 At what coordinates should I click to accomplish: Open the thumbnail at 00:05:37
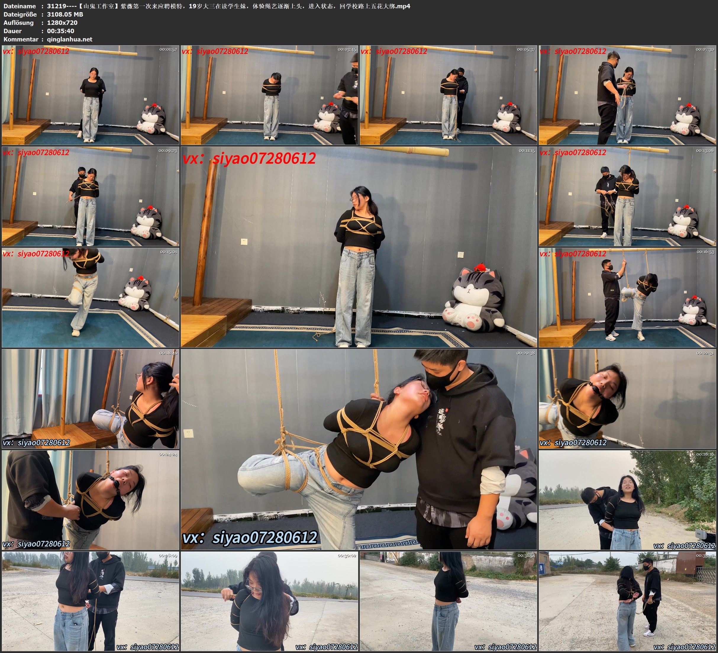point(448,95)
